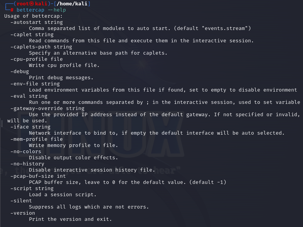
Task: Click the -eval string flag
Action: click(x=29, y=96)
